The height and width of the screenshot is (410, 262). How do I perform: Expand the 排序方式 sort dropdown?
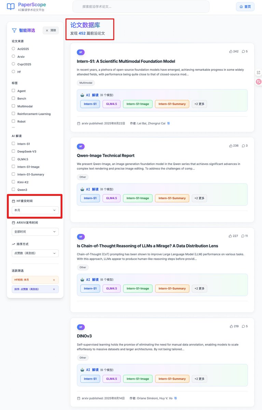(35, 253)
